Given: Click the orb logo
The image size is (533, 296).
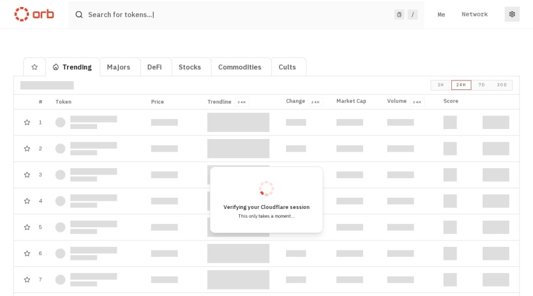Looking at the screenshot, I should click(34, 14).
